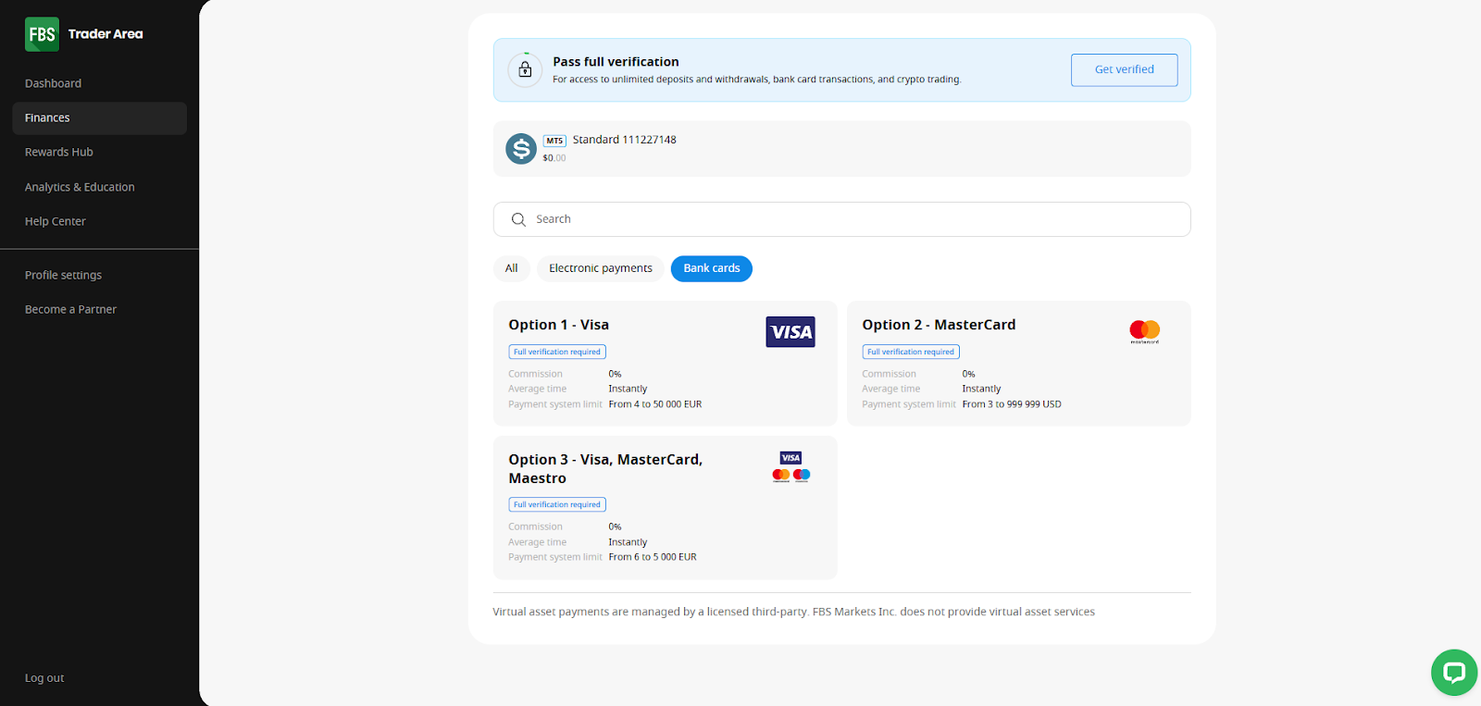Click the Pass full verification heading
Image resolution: width=1481 pixels, height=706 pixels.
[616, 62]
